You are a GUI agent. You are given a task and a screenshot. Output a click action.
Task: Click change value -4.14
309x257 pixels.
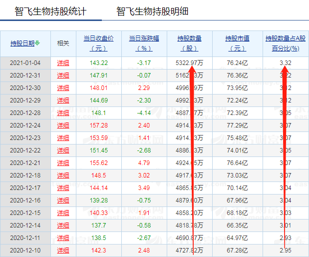pyautogui.click(x=144, y=113)
